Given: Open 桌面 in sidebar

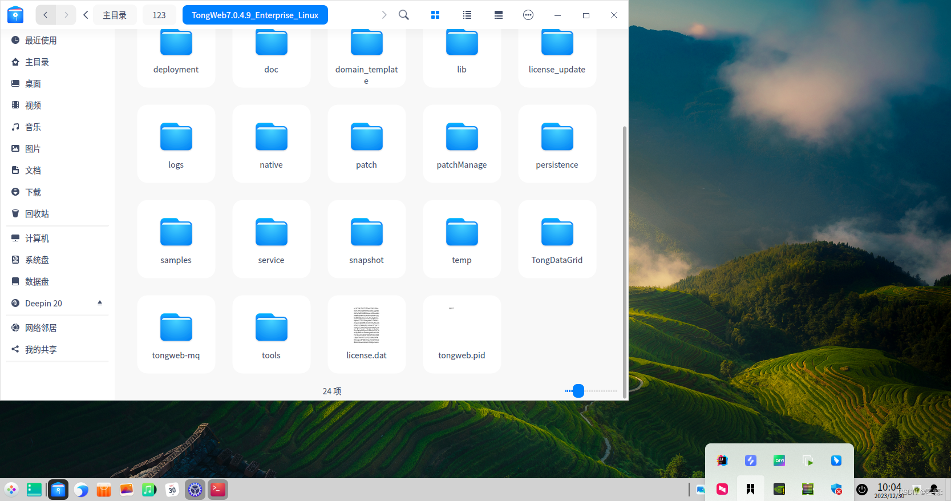Looking at the screenshot, I should [x=57, y=83].
